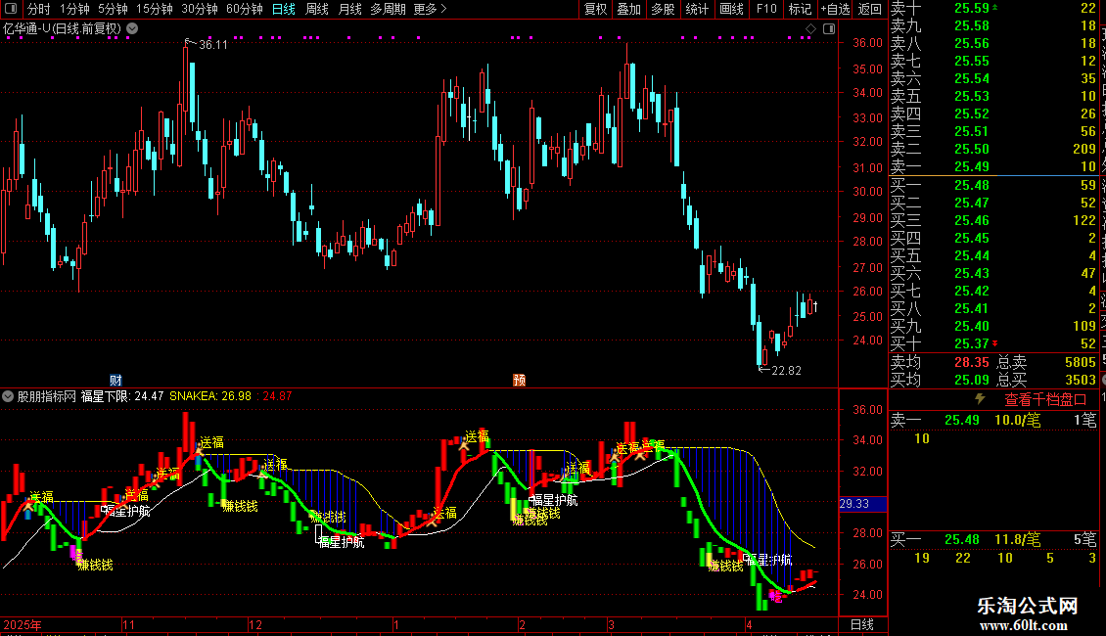Click the 预 forecast marker icon
Screen dimensions: 1106x636
(x=519, y=380)
